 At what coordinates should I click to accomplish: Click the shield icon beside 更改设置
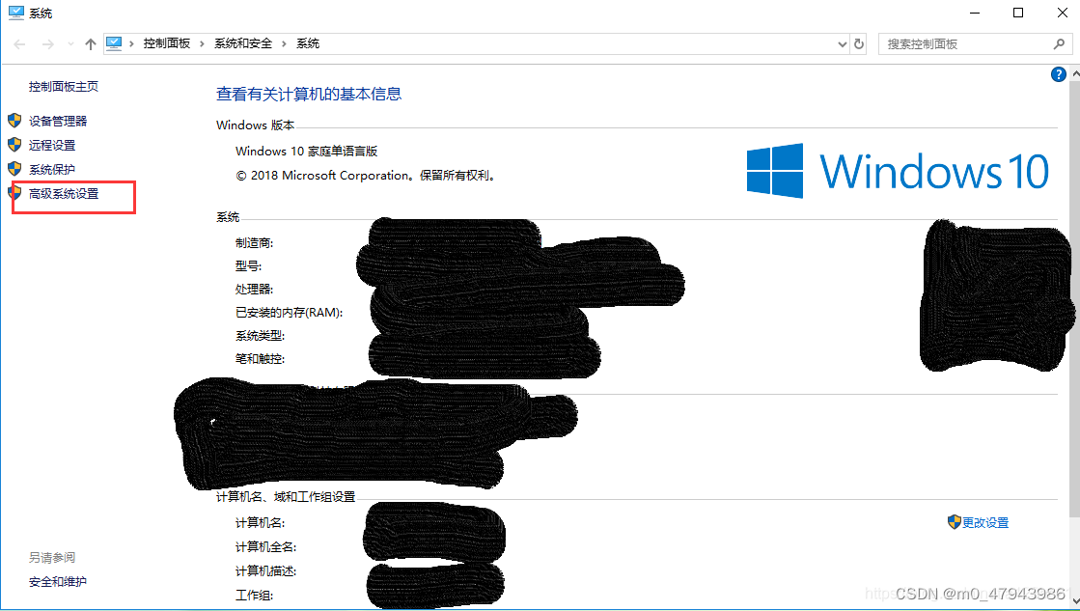[954, 522]
